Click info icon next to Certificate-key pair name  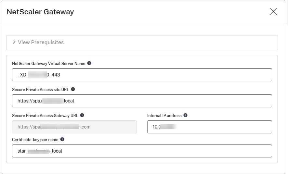(x=62, y=139)
